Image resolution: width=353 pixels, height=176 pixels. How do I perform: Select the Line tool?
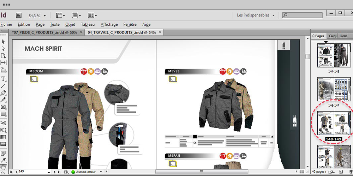tap(3, 86)
